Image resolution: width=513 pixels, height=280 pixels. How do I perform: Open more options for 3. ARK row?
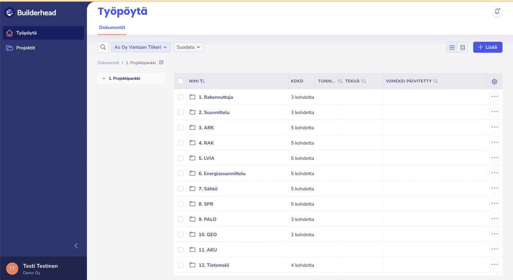pyautogui.click(x=495, y=127)
